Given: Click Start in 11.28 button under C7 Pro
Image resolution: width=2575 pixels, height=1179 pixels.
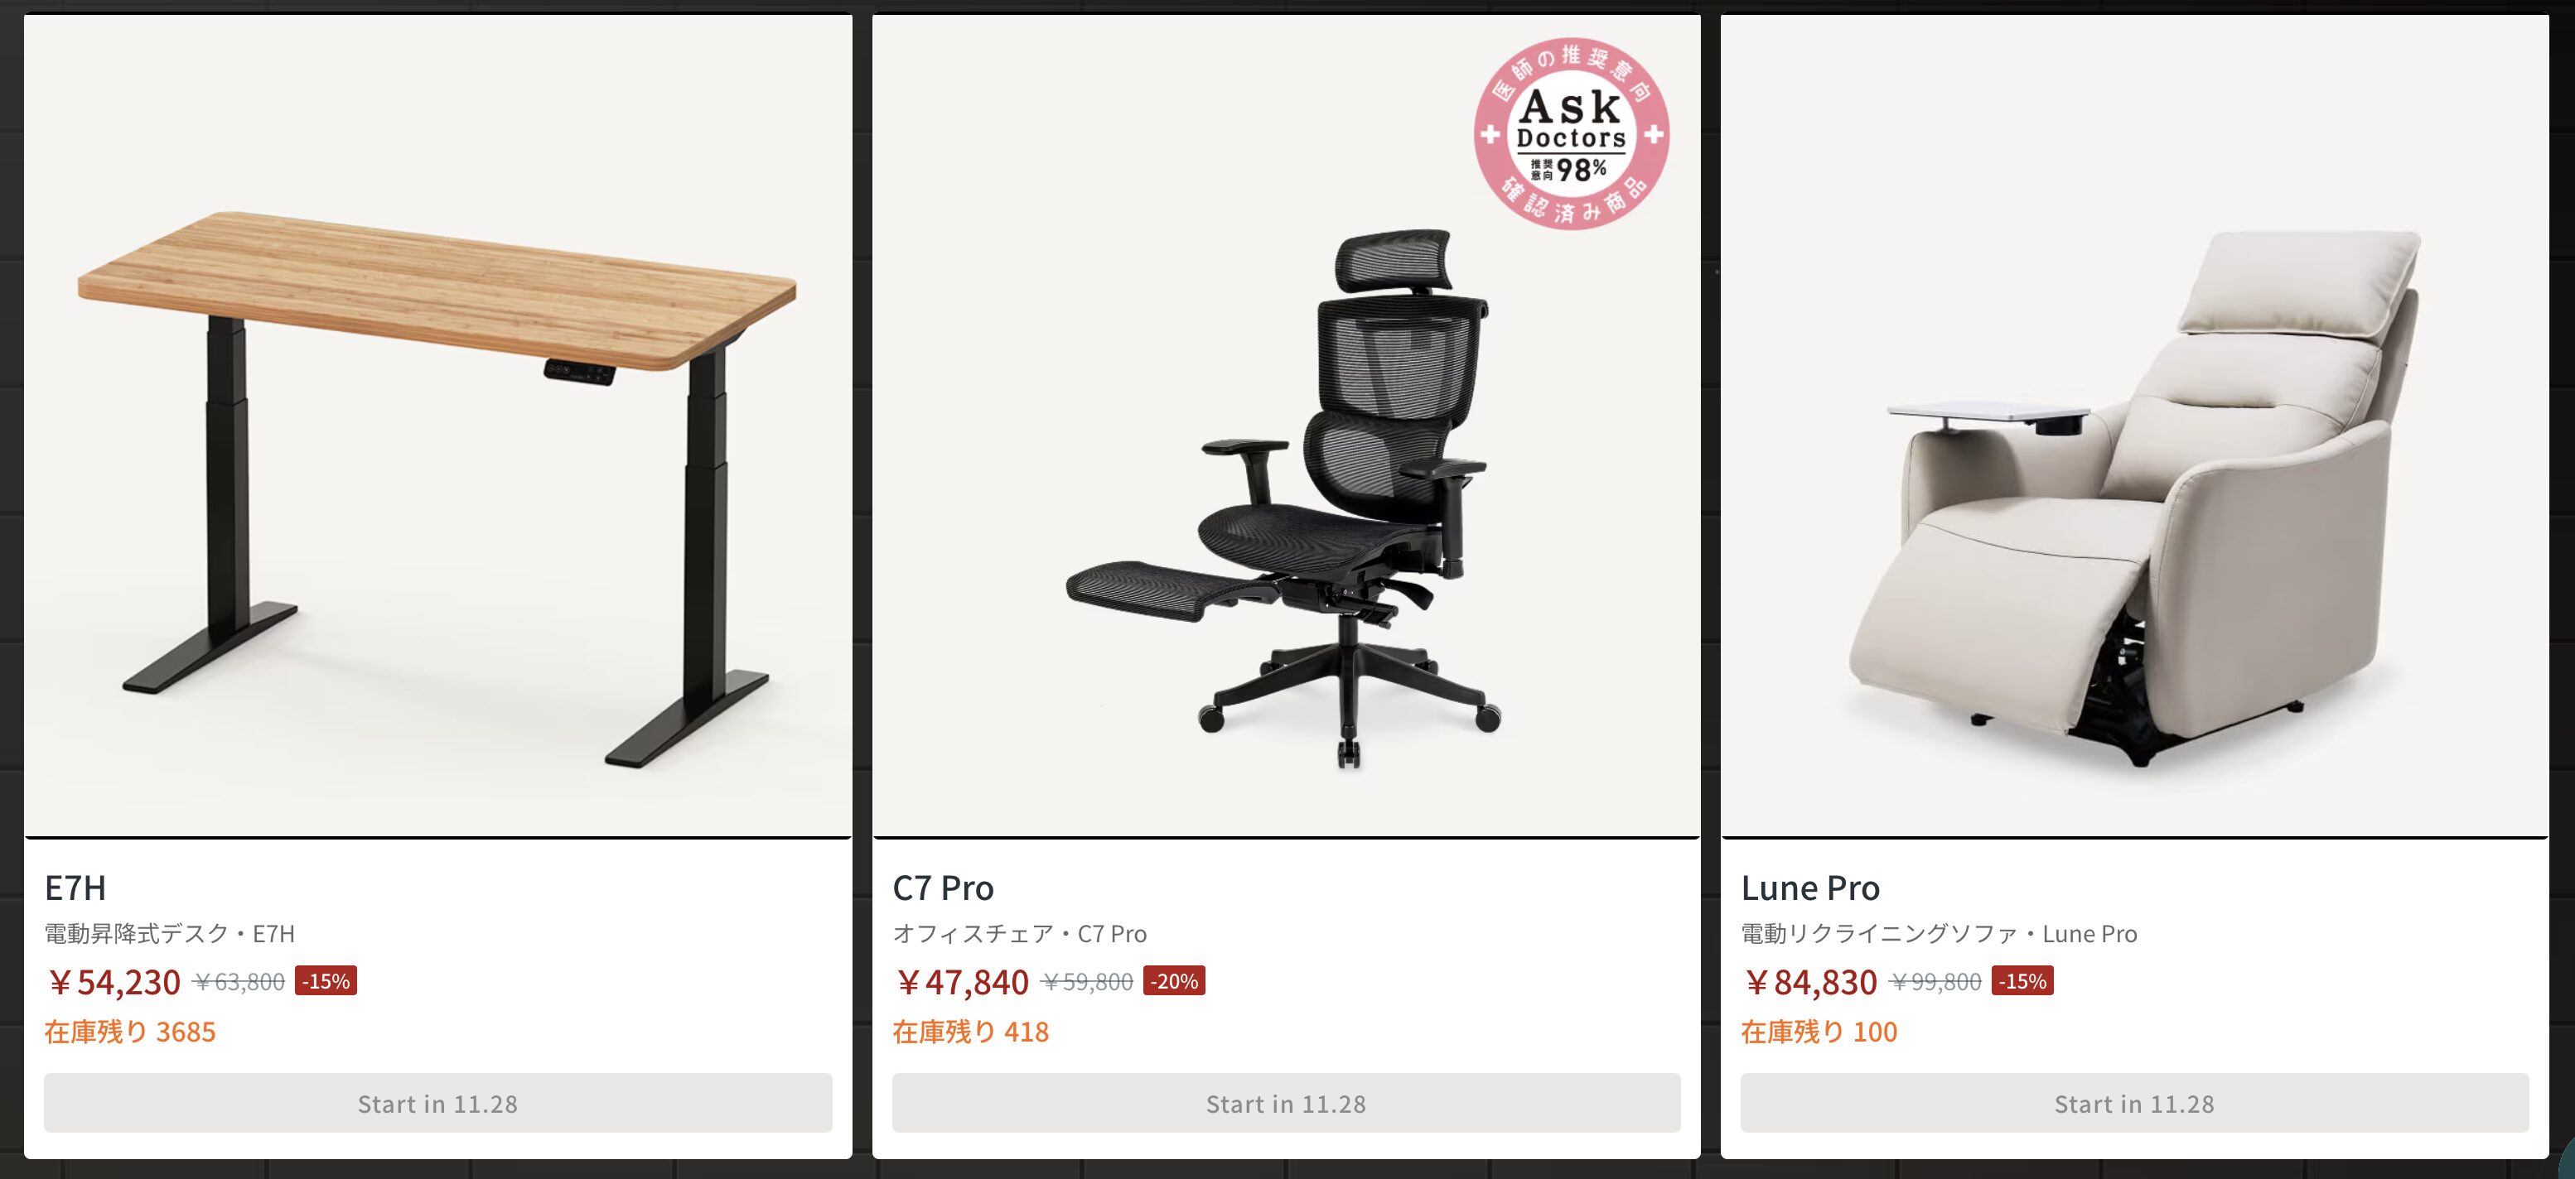Looking at the screenshot, I should [x=1286, y=1103].
